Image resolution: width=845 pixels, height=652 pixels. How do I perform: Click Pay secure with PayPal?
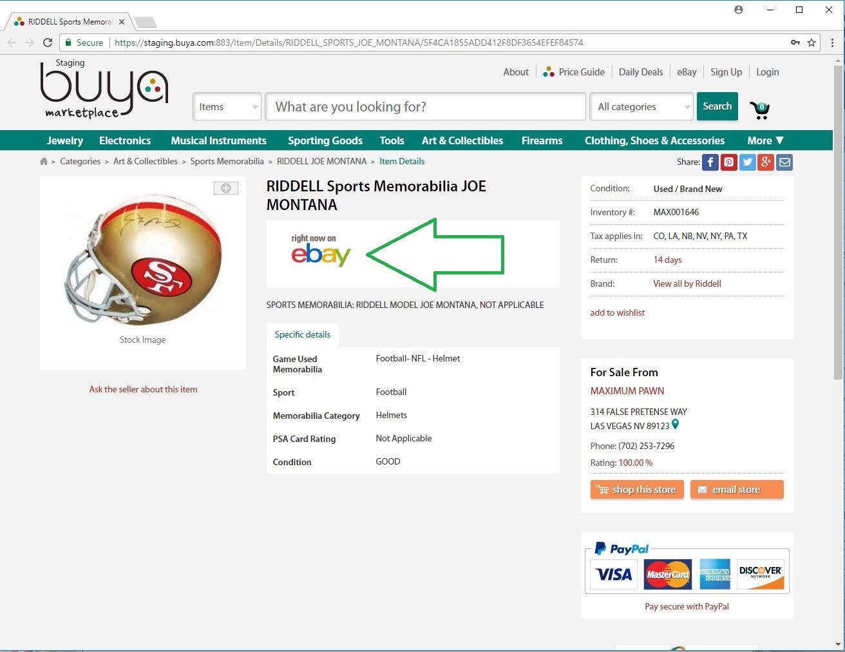pos(687,607)
